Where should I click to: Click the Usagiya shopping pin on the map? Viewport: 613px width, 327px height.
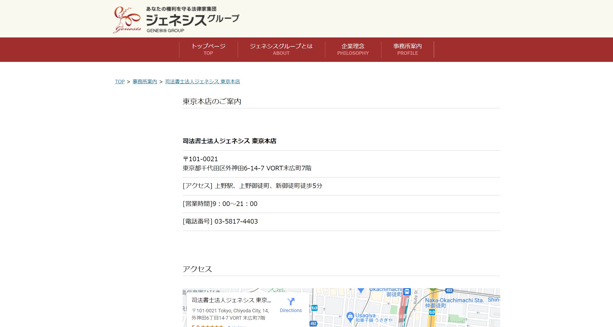(350, 316)
